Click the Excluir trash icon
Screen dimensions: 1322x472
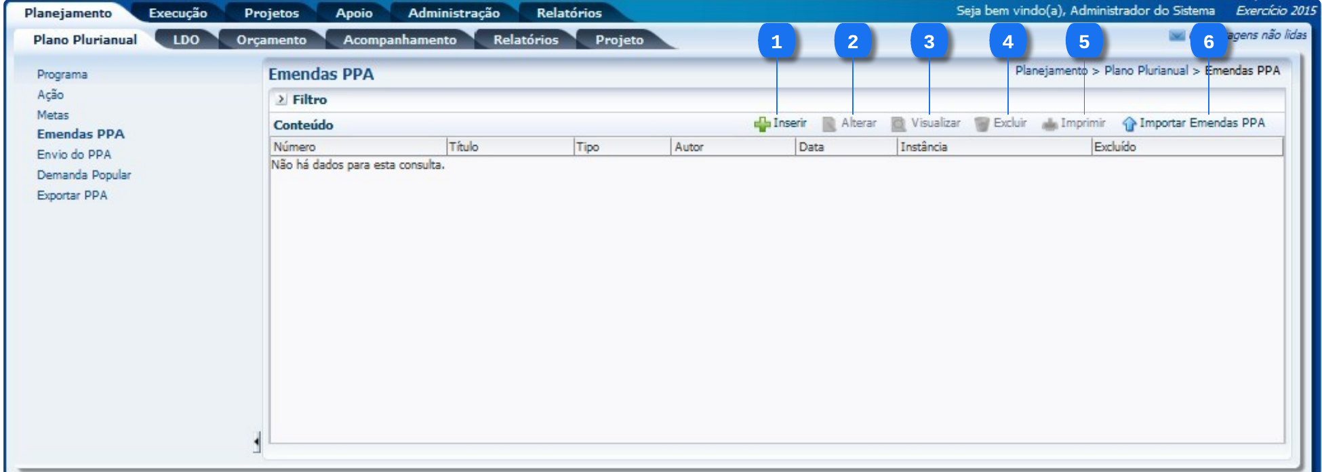981,124
